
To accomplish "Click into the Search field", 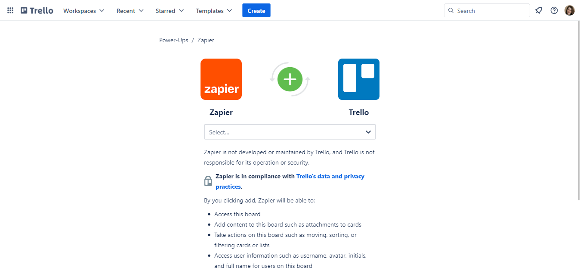I will 491,11.
